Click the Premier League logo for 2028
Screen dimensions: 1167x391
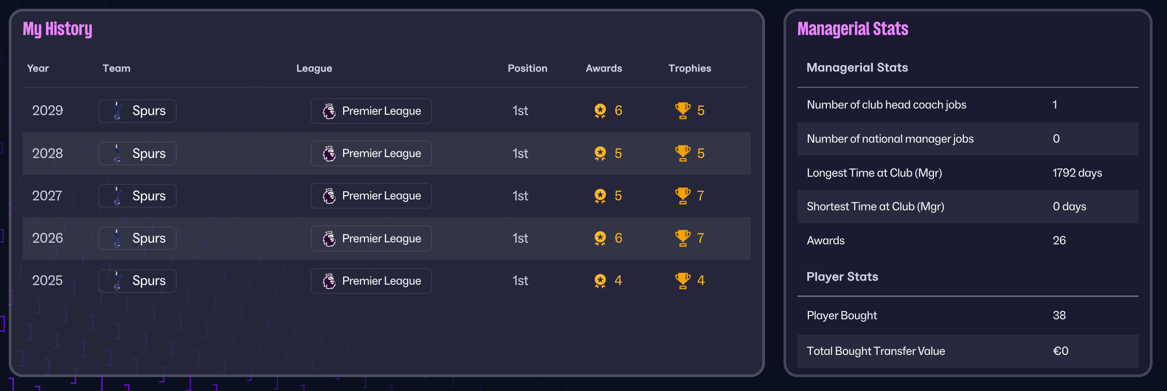tap(329, 153)
